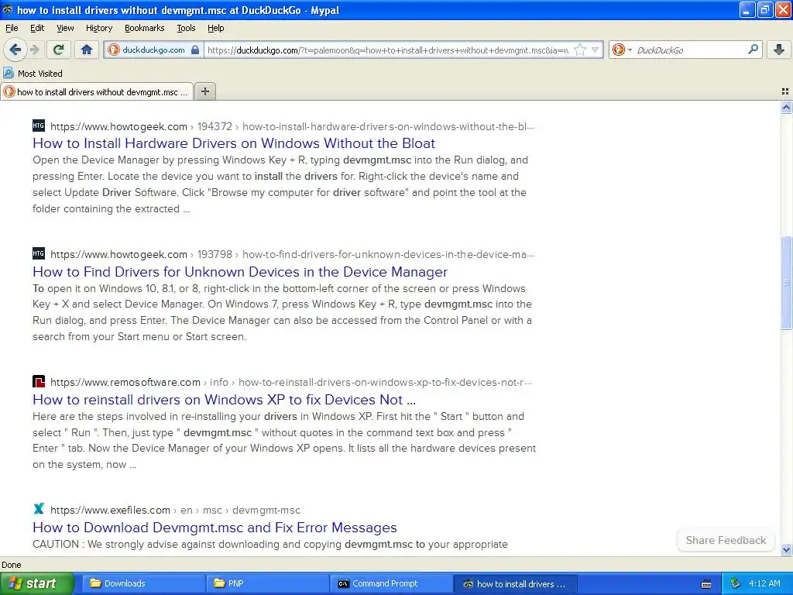The image size is (793, 595).
Task: Click the Forward arrow navigation button
Action: point(34,50)
